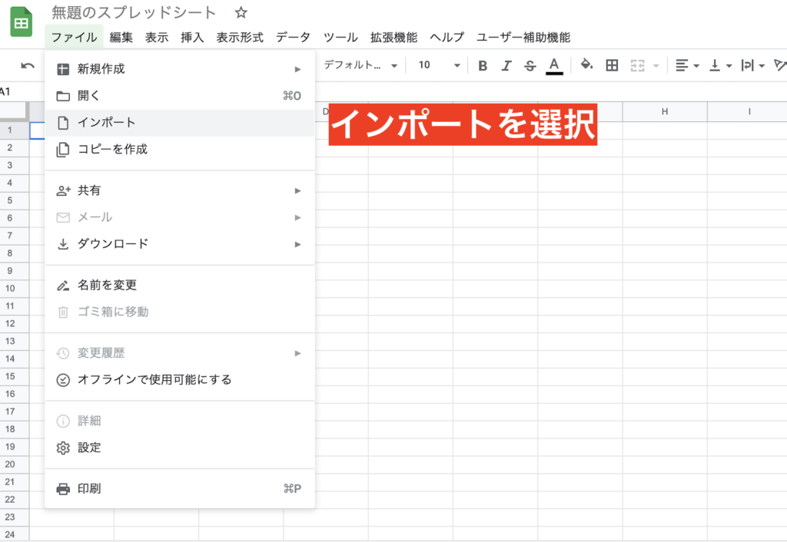Open the fill color bucket tool
Screen dimensions: 787x542
[586, 65]
